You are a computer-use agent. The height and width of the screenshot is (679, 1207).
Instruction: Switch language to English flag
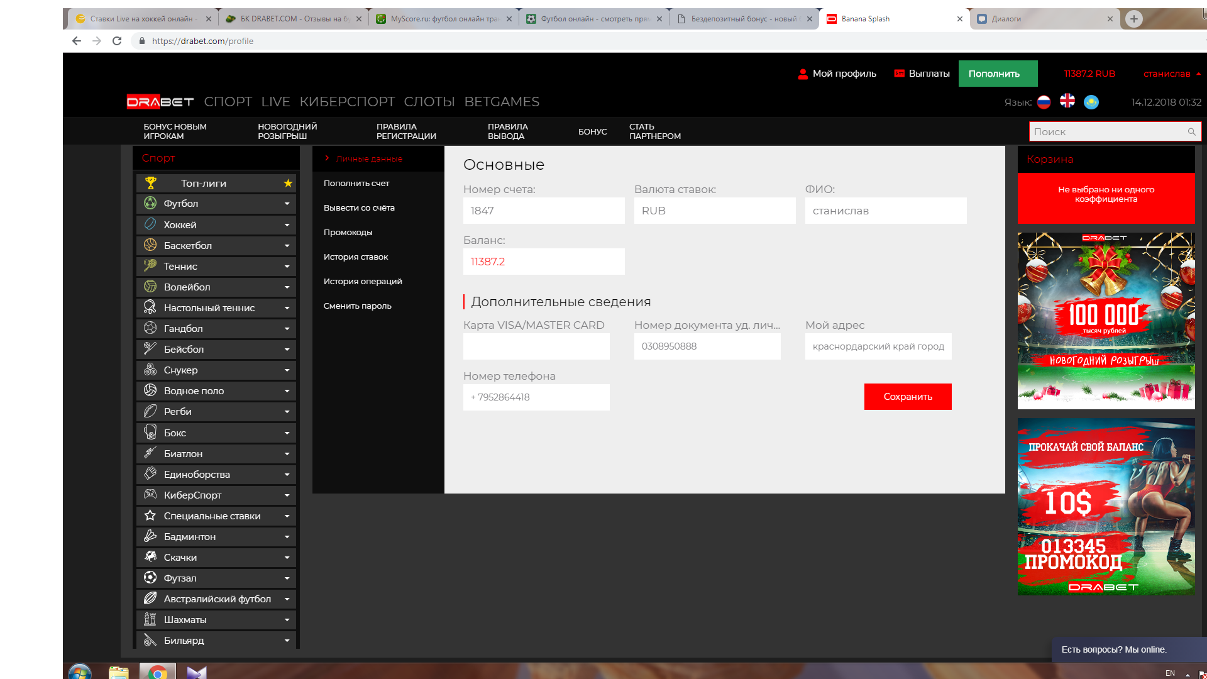coord(1067,101)
